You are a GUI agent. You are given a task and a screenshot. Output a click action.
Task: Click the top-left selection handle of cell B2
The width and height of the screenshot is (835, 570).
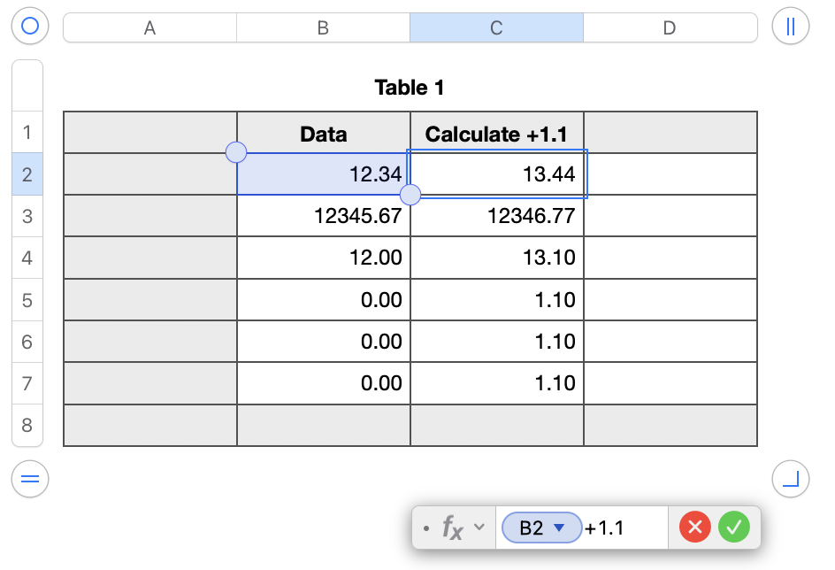tap(236, 152)
